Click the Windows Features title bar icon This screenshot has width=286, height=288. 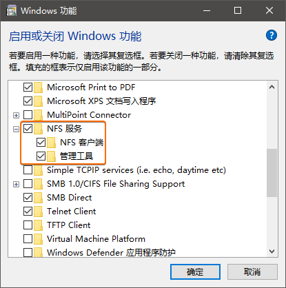[11, 10]
